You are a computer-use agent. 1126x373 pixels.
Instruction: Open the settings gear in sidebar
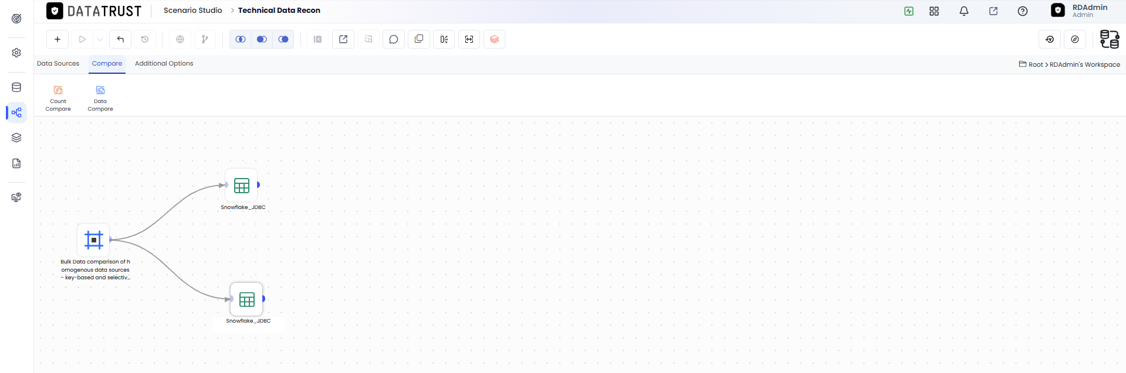point(16,53)
